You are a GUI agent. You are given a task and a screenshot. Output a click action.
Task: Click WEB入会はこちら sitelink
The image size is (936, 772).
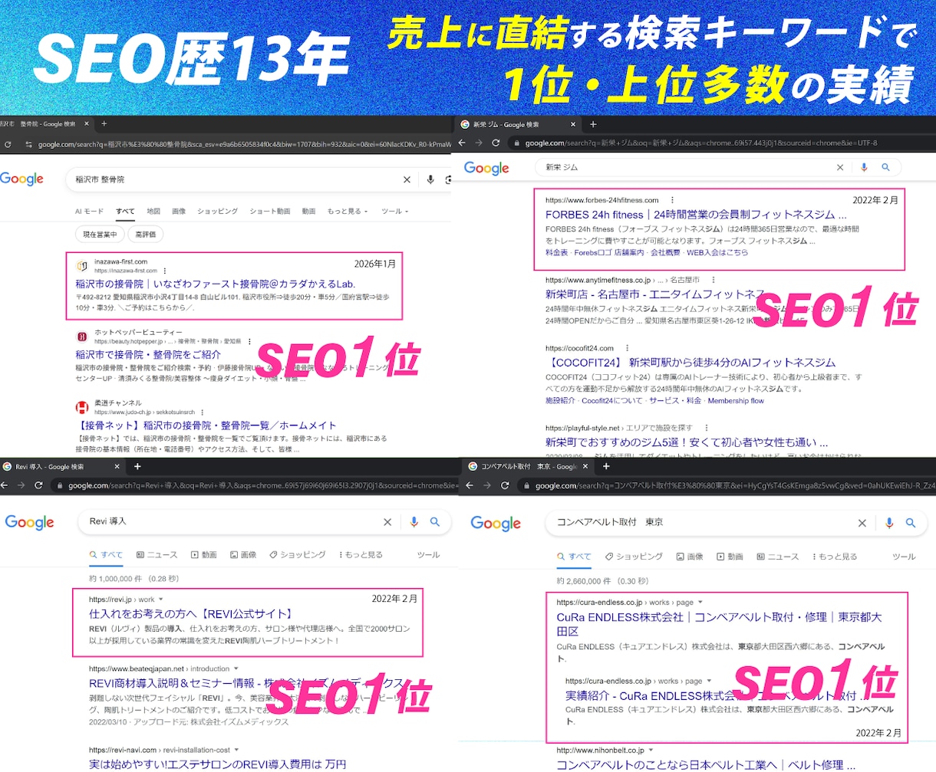(x=717, y=252)
